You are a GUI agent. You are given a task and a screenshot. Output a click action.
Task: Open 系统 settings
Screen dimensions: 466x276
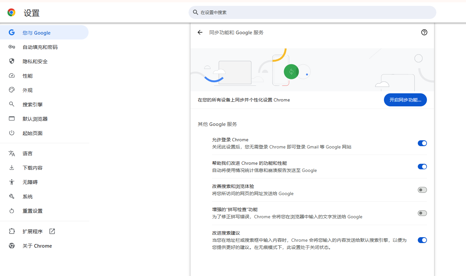(44, 196)
